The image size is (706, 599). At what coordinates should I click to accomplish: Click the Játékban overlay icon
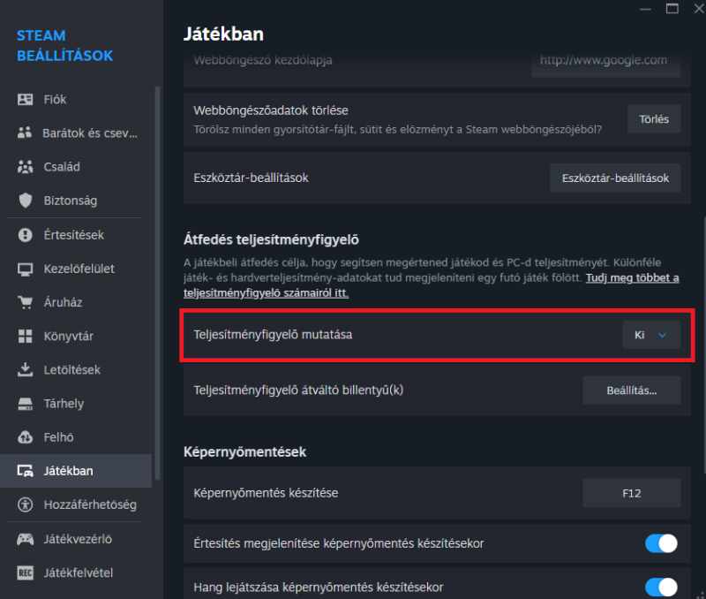coord(26,471)
